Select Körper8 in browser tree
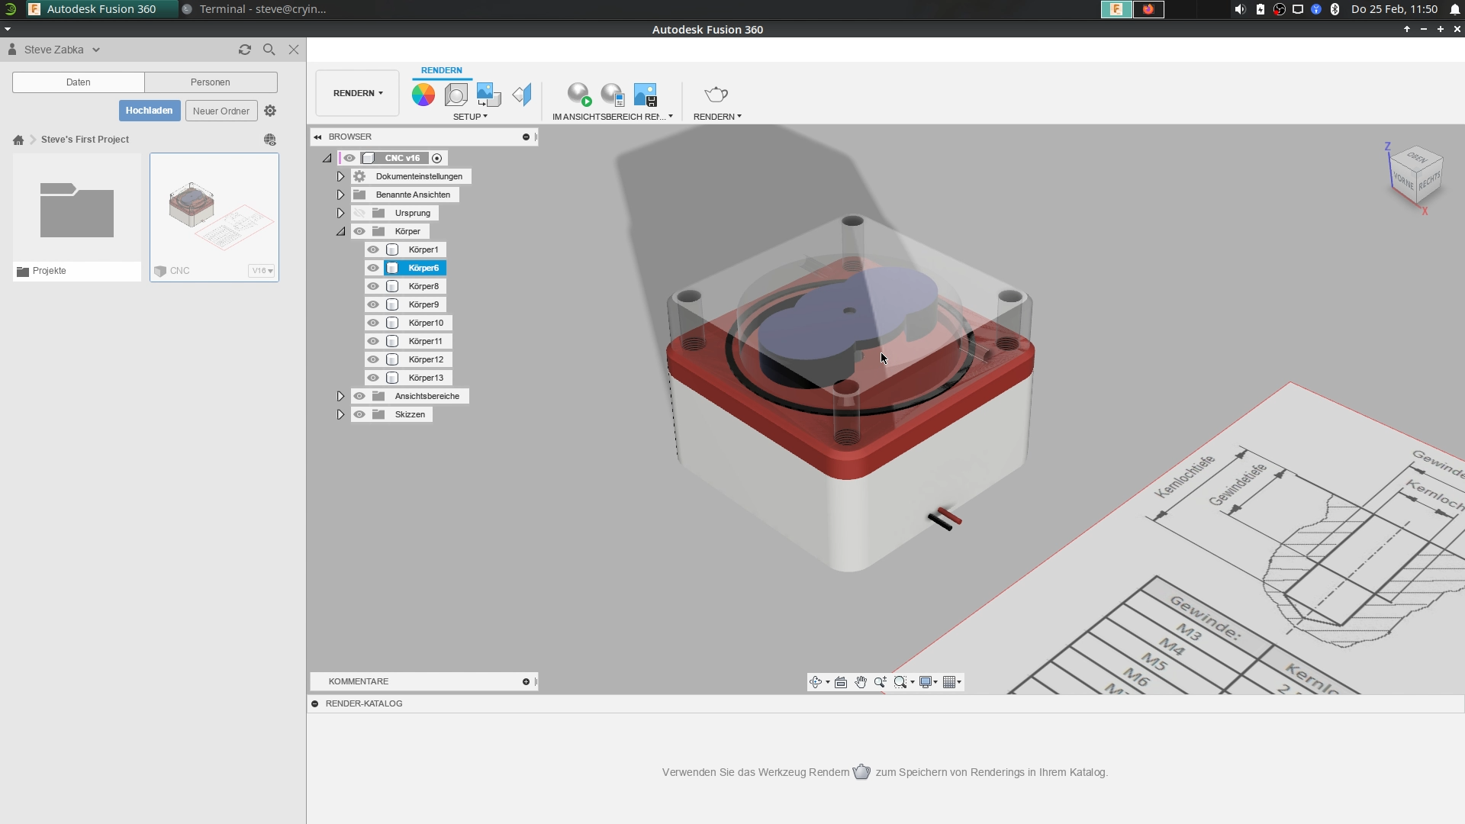Viewport: 1465px width, 824px height. (423, 286)
